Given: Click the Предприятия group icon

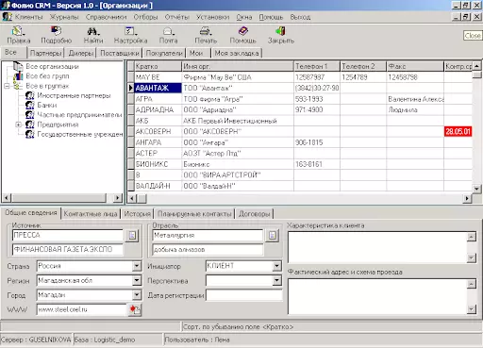Looking at the screenshot, I should click(30, 124).
